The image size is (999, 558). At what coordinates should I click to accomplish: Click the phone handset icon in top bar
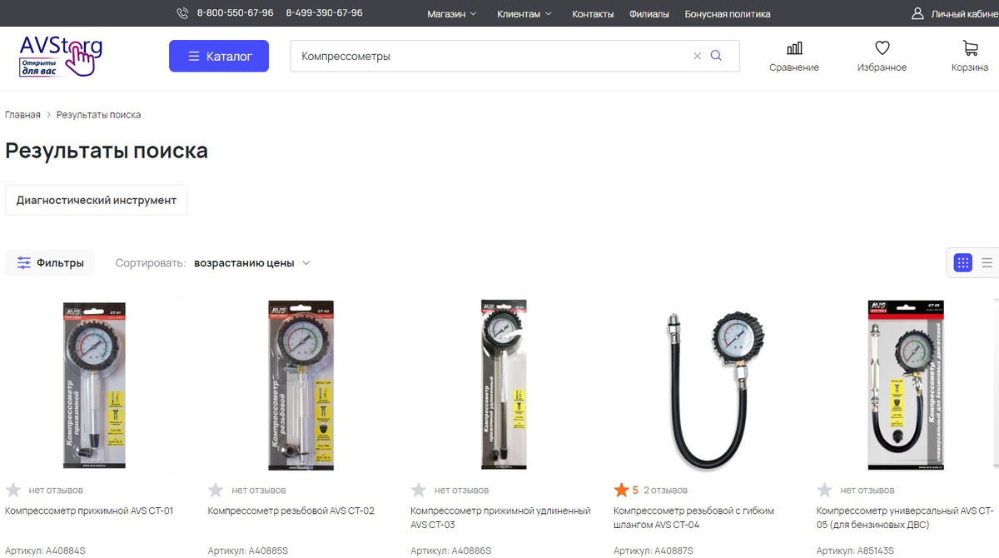(183, 13)
